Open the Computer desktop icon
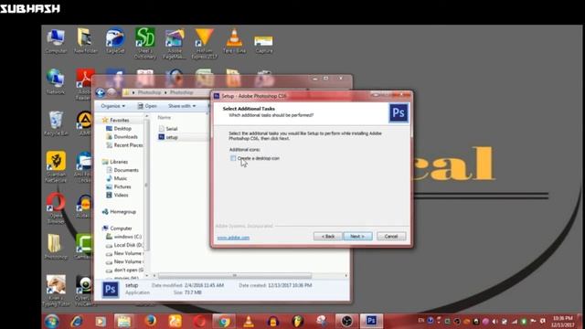This screenshot has width=585, height=329. coord(56,41)
